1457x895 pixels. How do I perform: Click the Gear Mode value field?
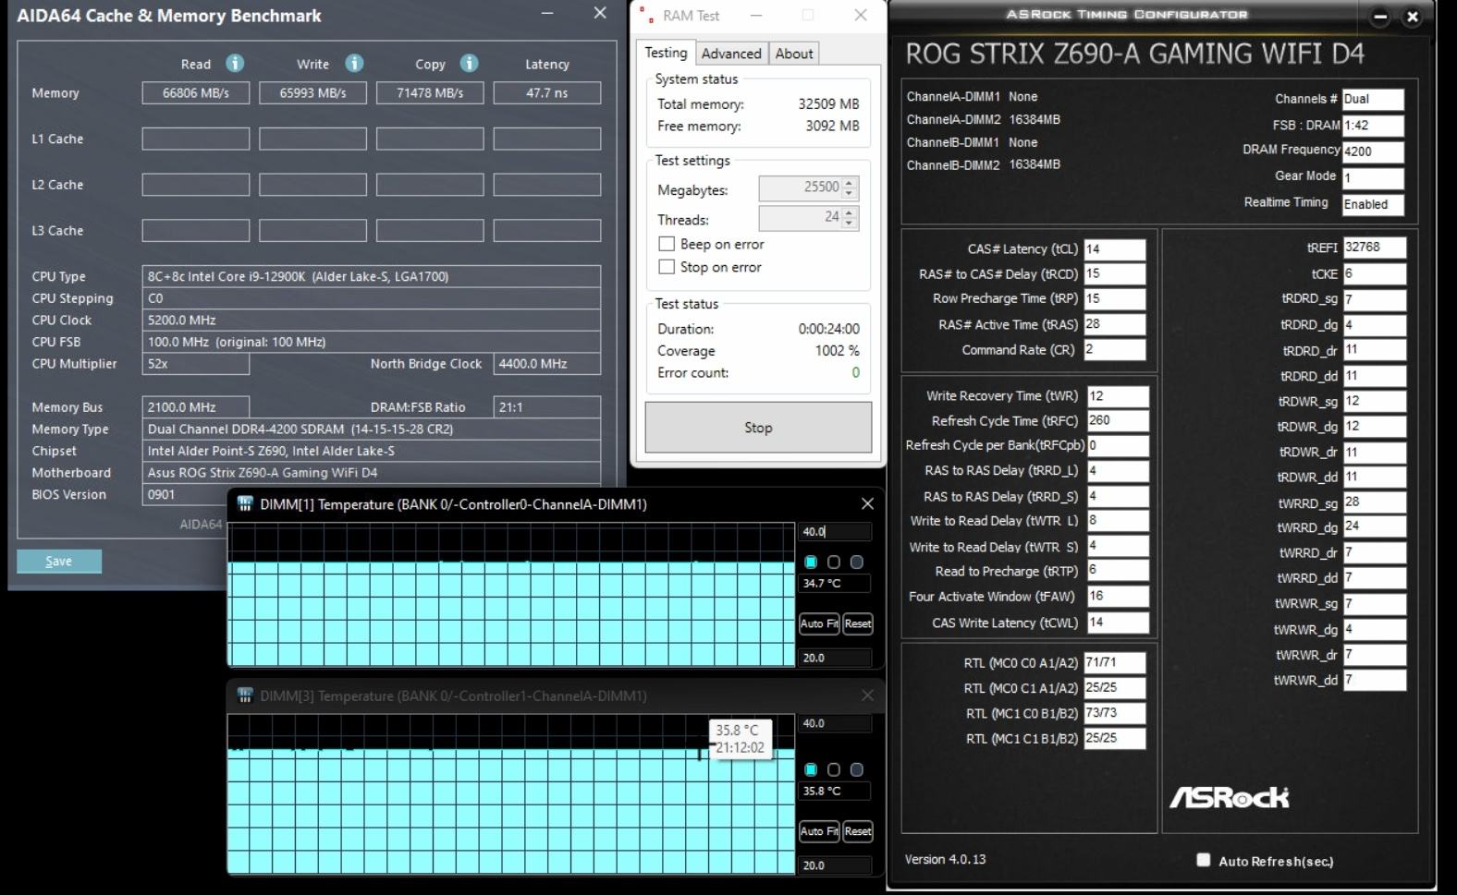coord(1373,177)
